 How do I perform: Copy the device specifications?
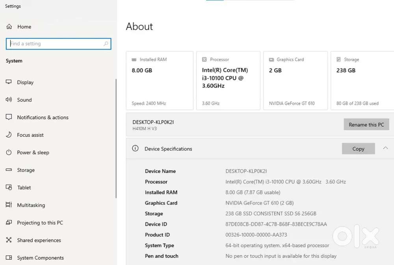pyautogui.click(x=358, y=149)
